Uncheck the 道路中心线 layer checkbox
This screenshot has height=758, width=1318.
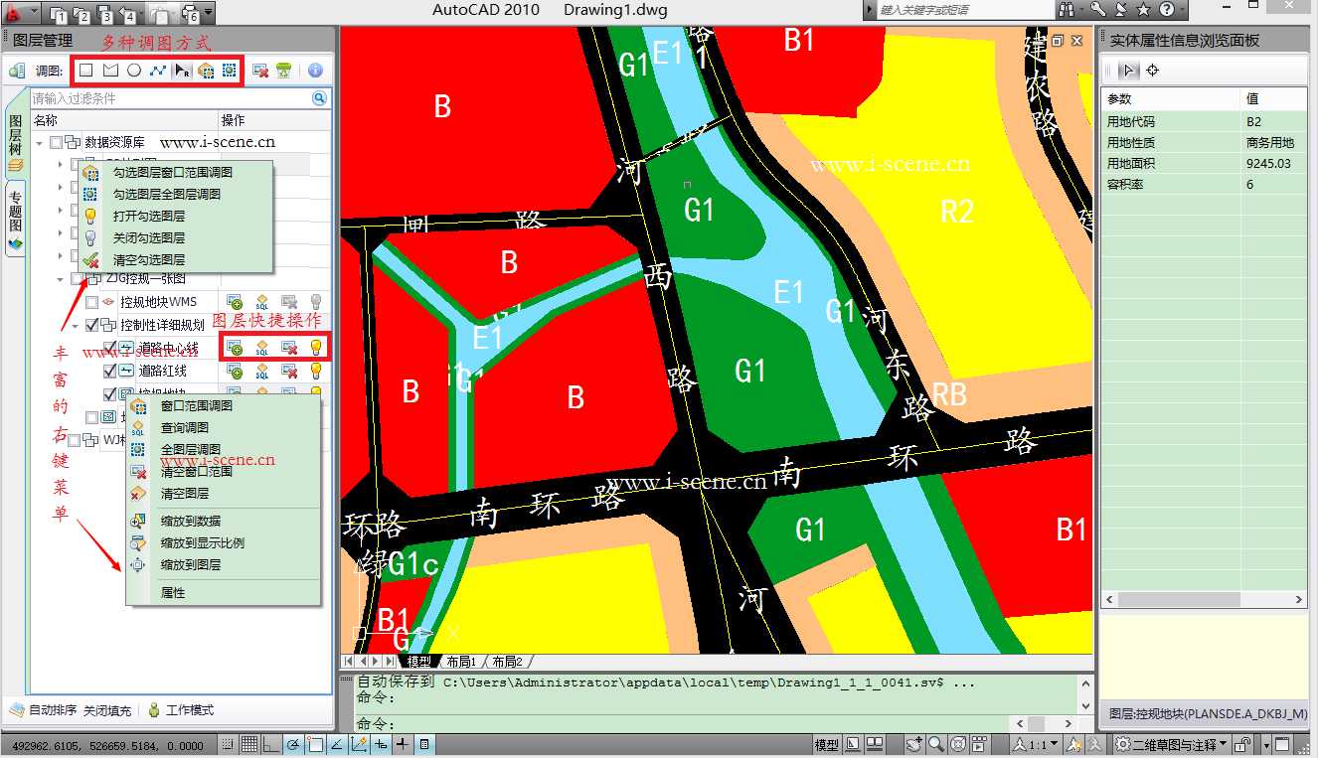(109, 348)
